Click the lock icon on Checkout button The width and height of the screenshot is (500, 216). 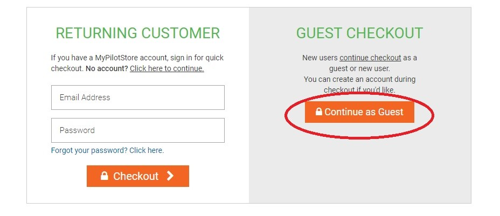[x=105, y=176]
